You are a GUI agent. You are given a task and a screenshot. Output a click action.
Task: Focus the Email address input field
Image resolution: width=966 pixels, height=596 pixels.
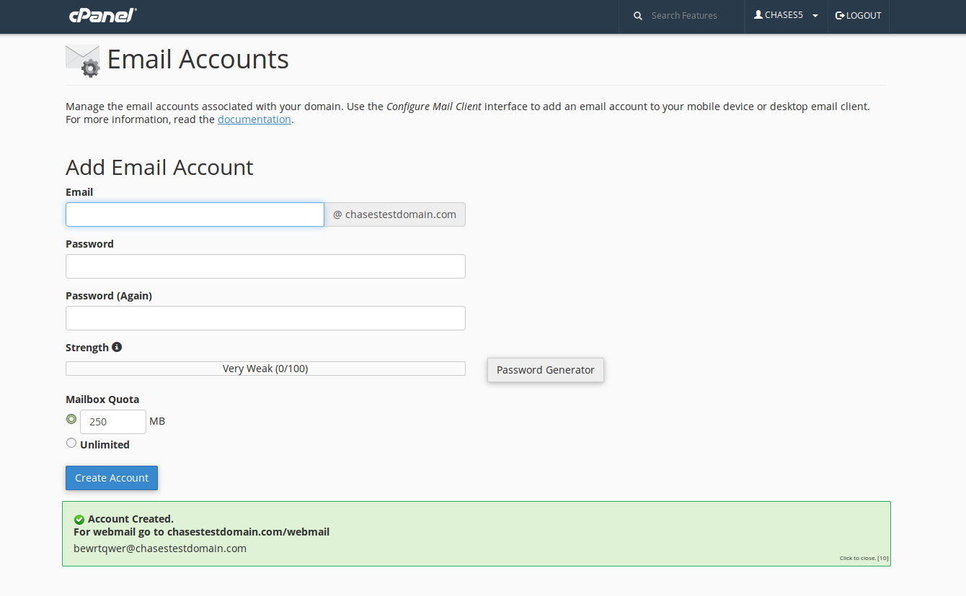[195, 215]
